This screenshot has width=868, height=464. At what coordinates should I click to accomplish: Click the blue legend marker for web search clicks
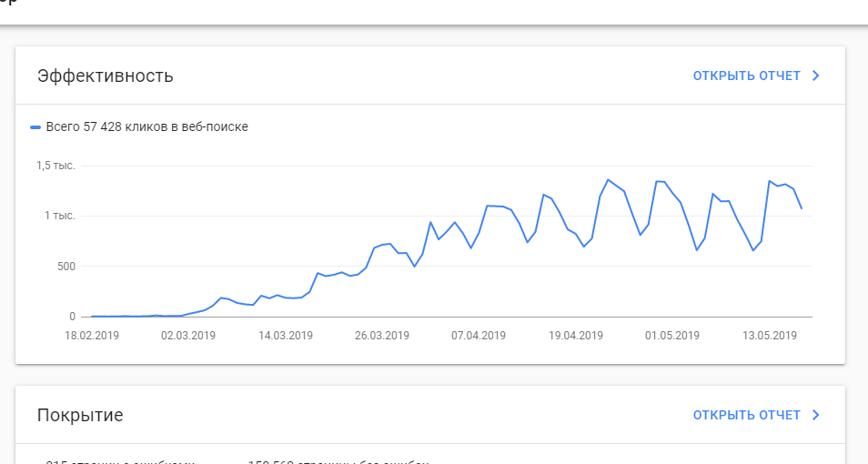click(x=35, y=127)
